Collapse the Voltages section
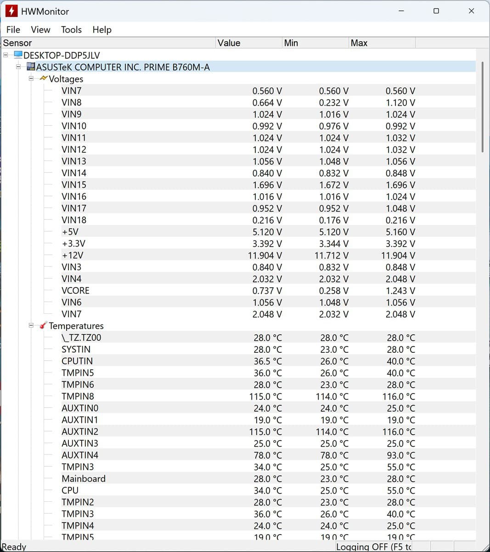This screenshot has width=490, height=552. pos(31,79)
